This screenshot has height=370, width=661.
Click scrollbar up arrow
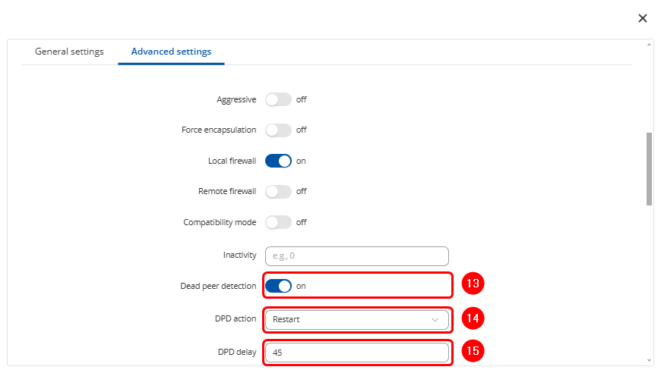tap(649, 45)
